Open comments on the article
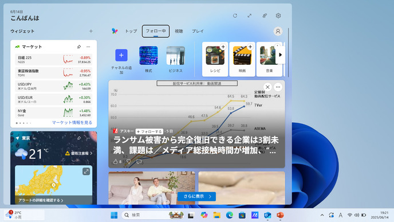 click(x=139, y=162)
